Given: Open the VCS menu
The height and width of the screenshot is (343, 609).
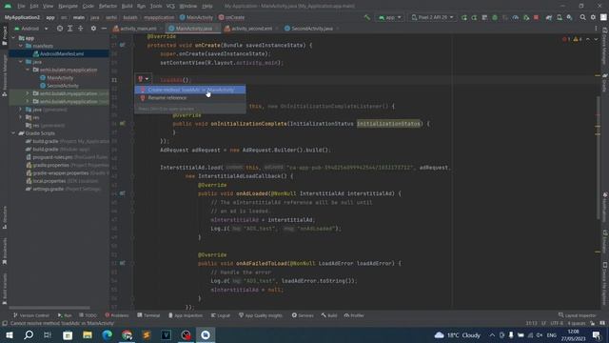Looking at the screenshot, I should pyautogui.click(x=170, y=6).
